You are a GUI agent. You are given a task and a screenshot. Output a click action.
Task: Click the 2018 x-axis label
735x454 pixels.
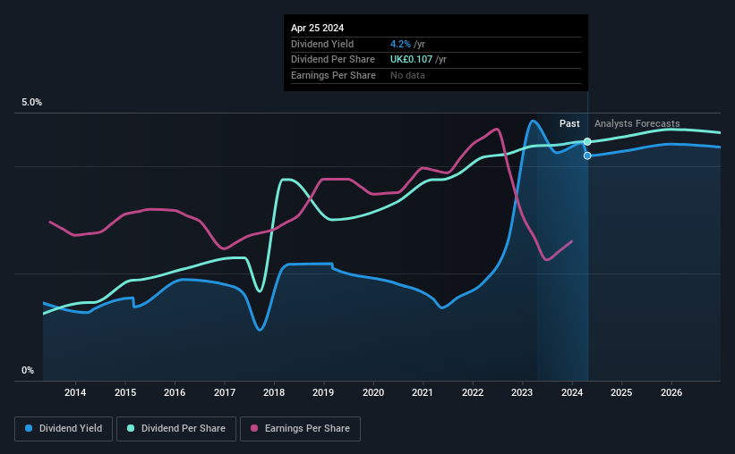pyautogui.click(x=274, y=392)
